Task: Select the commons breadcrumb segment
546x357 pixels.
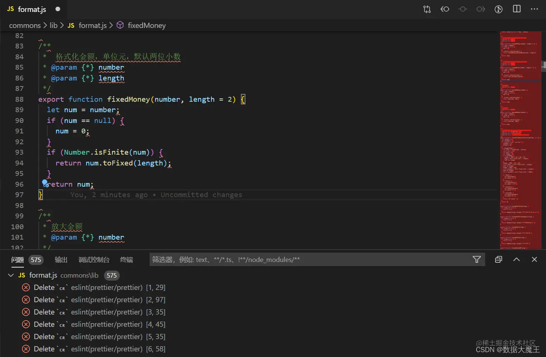Action: pos(25,25)
